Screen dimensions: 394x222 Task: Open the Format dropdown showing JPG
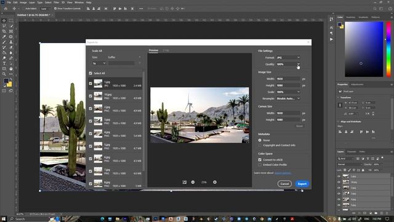tap(288, 57)
